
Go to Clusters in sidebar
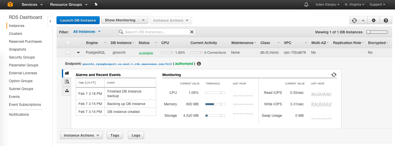point(16,34)
